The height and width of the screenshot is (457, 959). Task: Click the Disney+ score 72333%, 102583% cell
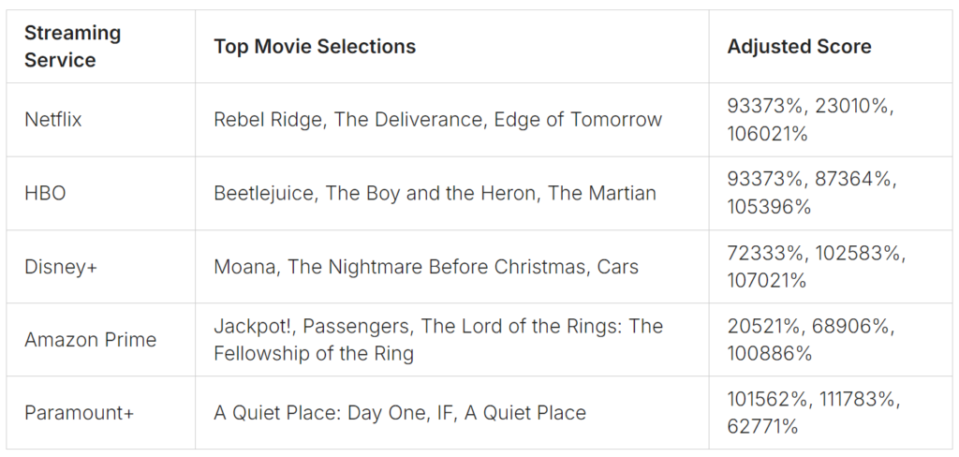(831, 267)
